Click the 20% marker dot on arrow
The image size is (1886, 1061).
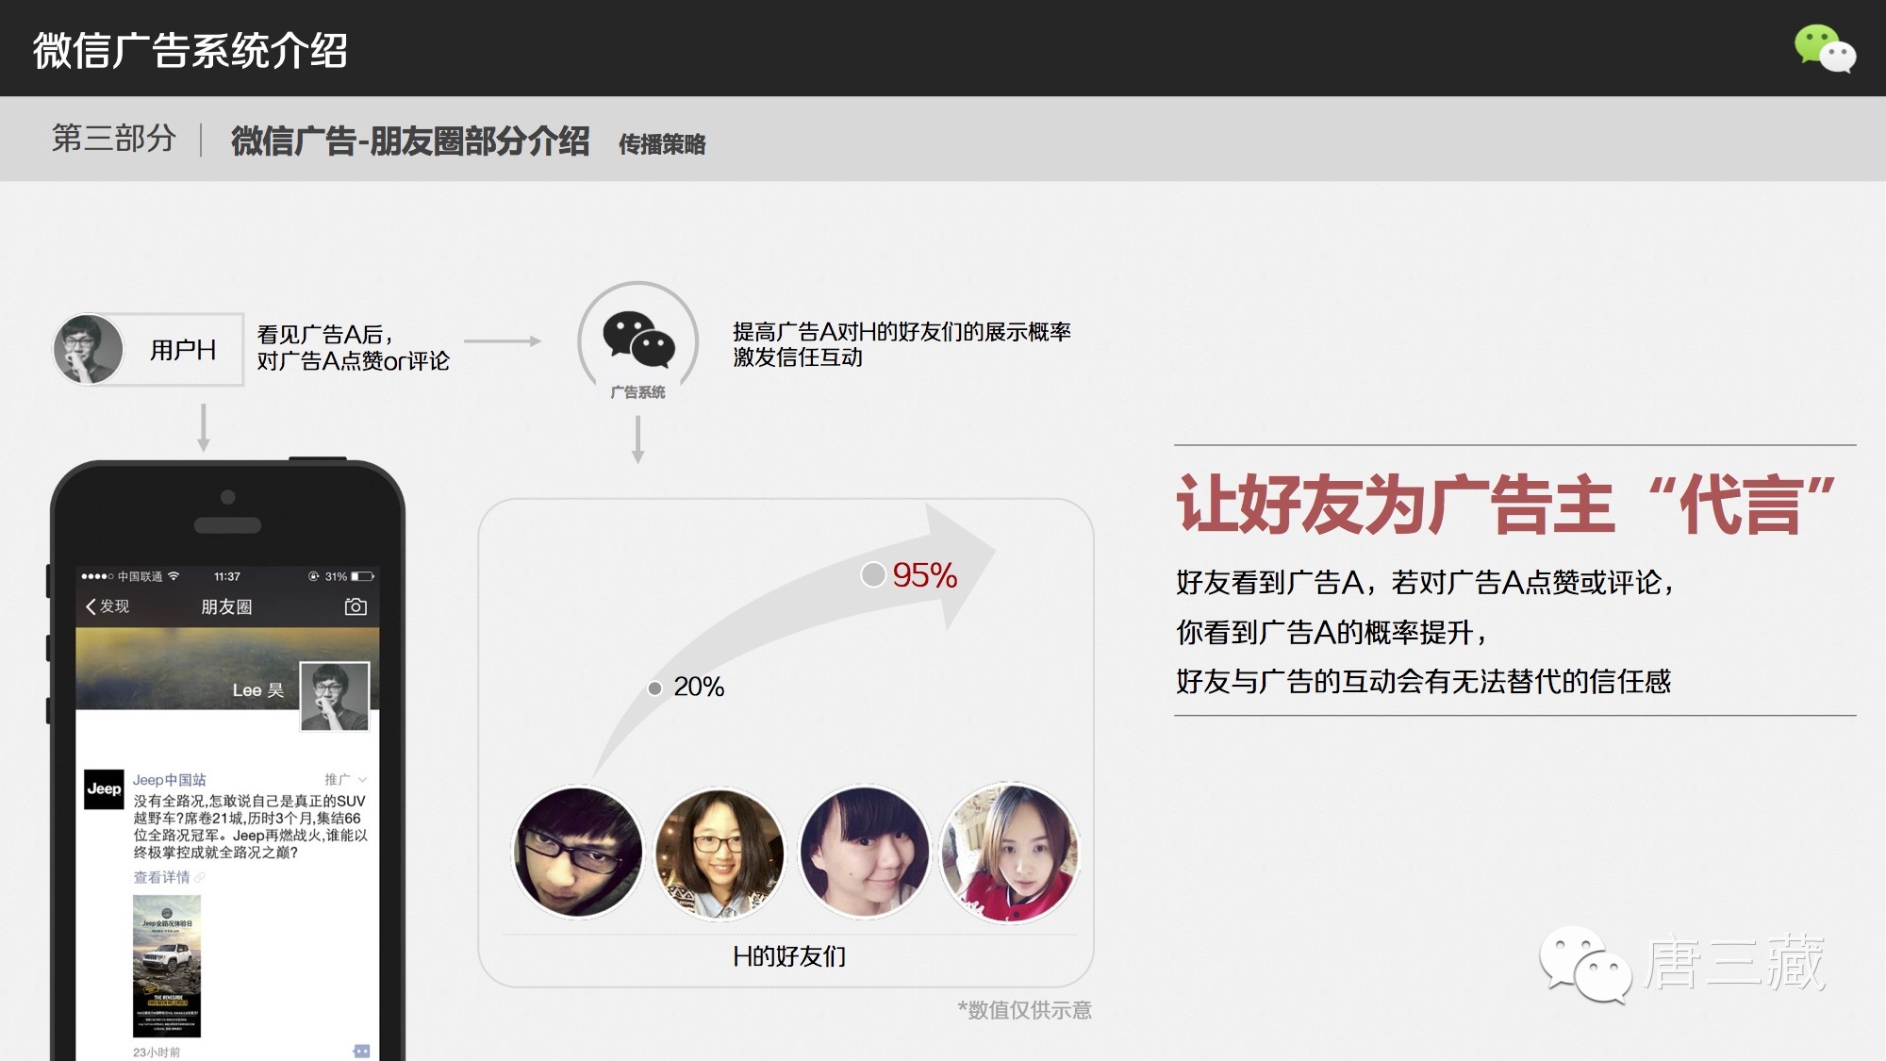point(654,688)
